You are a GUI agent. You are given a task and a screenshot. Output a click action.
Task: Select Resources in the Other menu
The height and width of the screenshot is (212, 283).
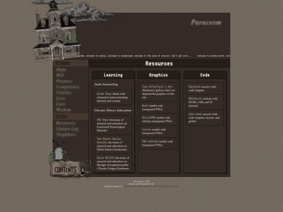[66, 123]
